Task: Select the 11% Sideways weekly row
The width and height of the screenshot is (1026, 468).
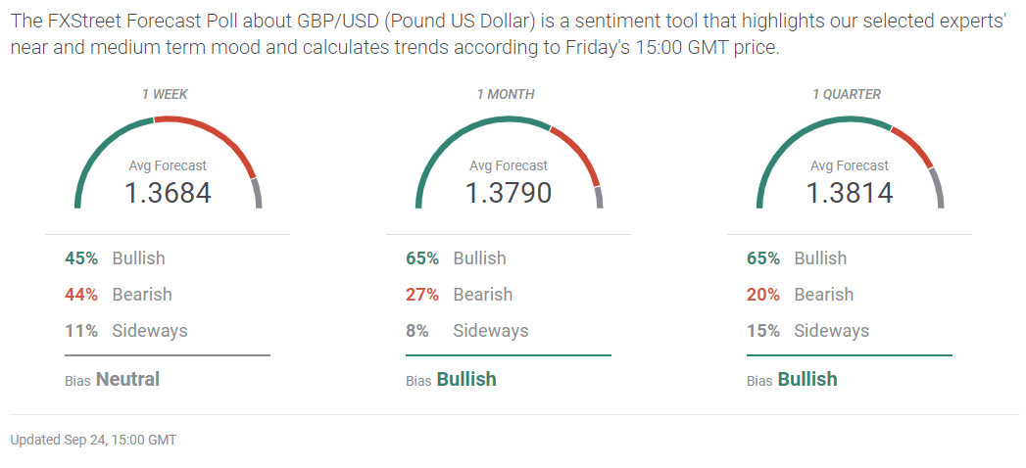Action: pos(125,331)
